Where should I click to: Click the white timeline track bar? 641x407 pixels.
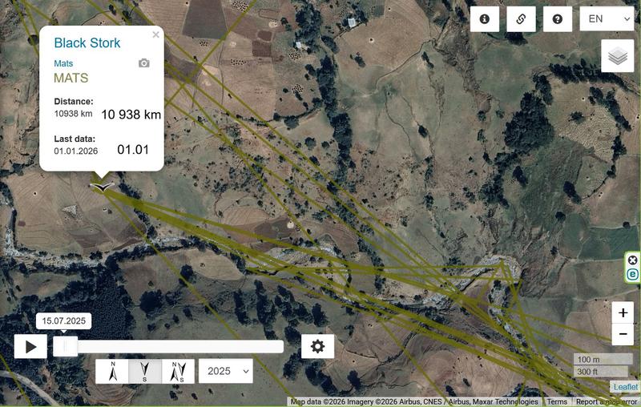coord(168,347)
